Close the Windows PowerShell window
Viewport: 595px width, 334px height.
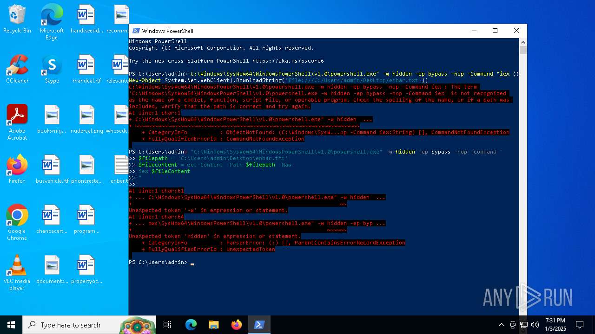click(516, 31)
